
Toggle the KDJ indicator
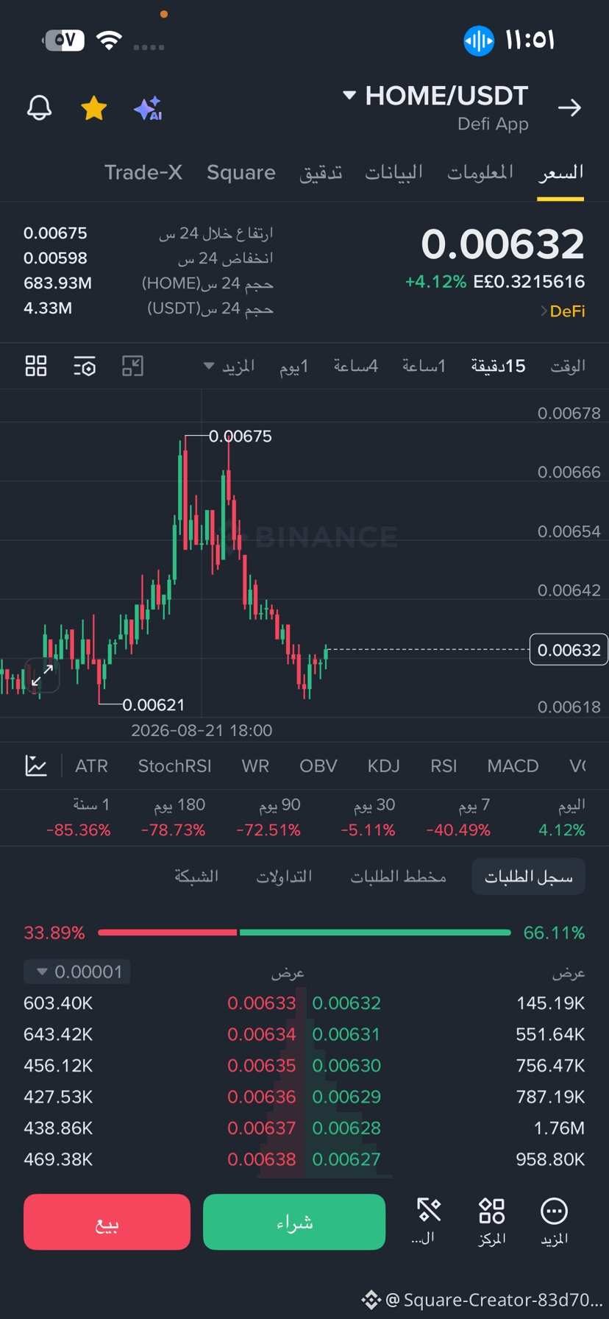pyautogui.click(x=384, y=766)
